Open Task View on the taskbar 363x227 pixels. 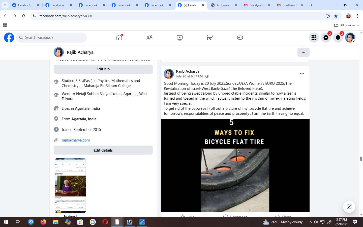(18, 222)
